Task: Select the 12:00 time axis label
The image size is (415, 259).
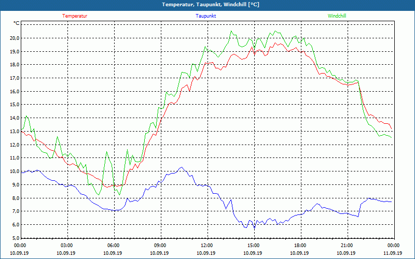Action: 207,246
